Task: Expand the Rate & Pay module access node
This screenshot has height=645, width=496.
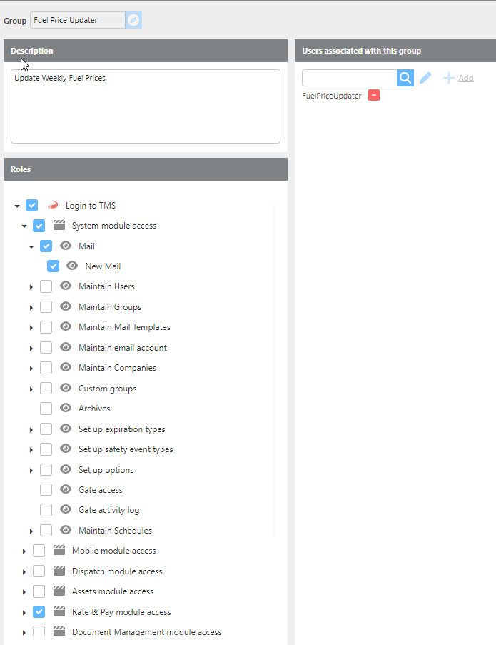Action: (24, 613)
